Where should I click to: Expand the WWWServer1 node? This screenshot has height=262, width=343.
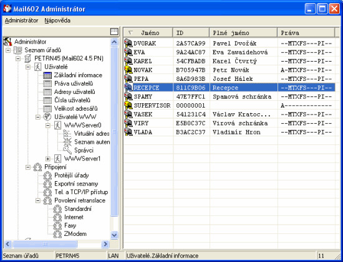click(48, 159)
